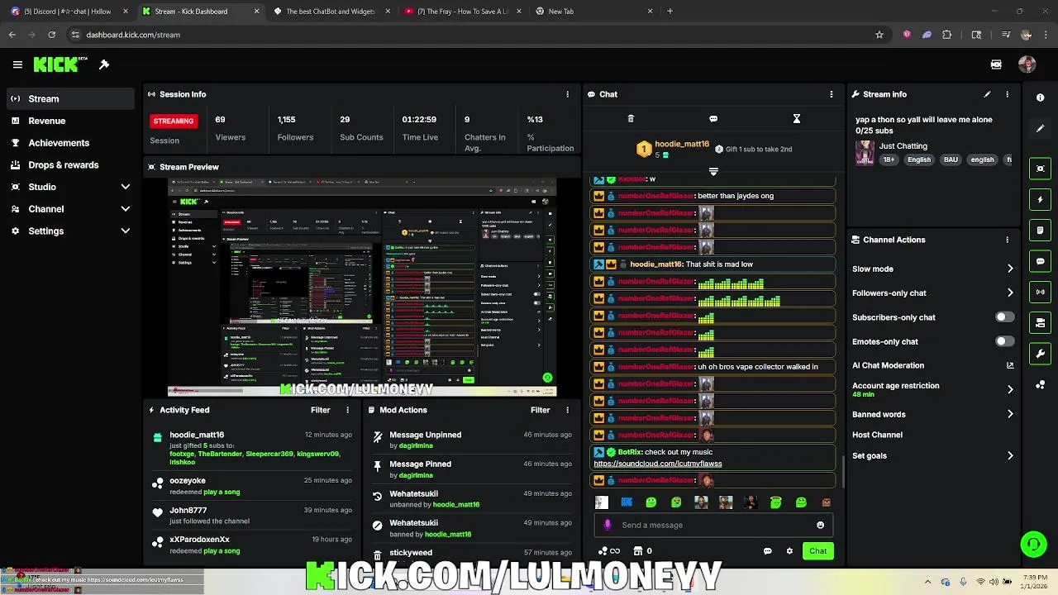Click the document notes icon in right sidebar
Image resolution: width=1058 pixels, height=595 pixels.
point(1041,231)
